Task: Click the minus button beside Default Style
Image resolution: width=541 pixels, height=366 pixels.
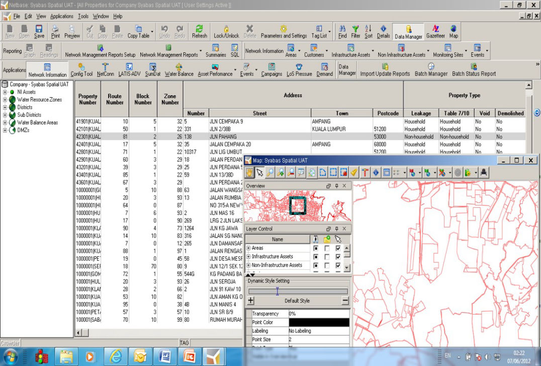Action: tap(345, 301)
